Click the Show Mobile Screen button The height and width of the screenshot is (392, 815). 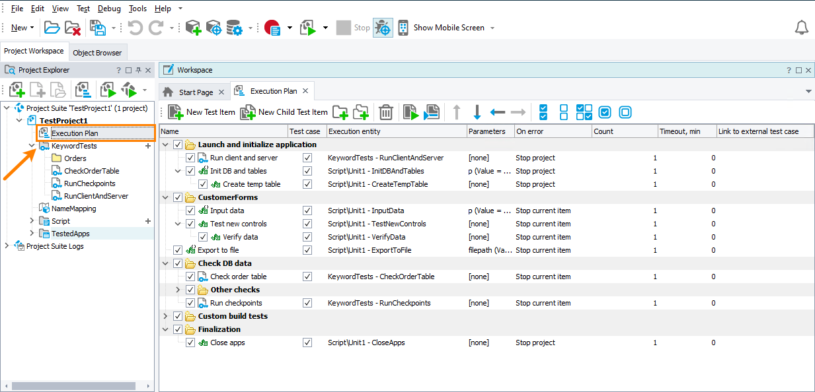click(x=453, y=27)
